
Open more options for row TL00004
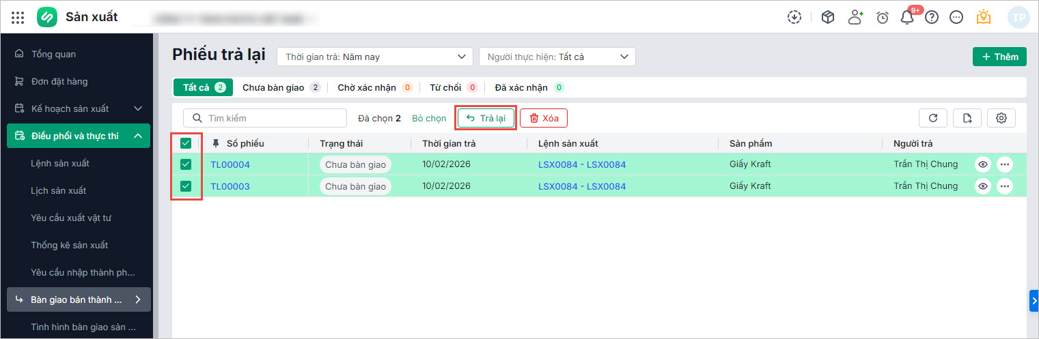1004,164
